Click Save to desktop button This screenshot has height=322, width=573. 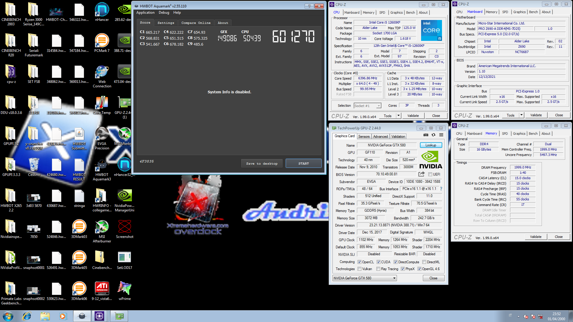point(262,163)
